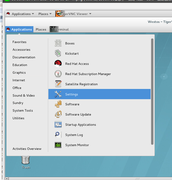Image resolution: width=172 pixels, height=180 pixels.
Task: Select Education category
Action: (20, 65)
